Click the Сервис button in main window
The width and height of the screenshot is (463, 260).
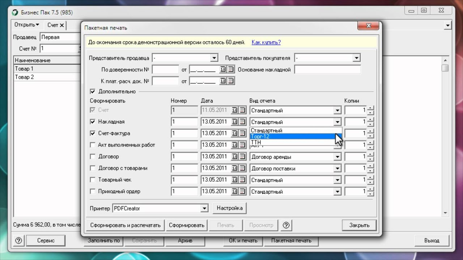46,240
